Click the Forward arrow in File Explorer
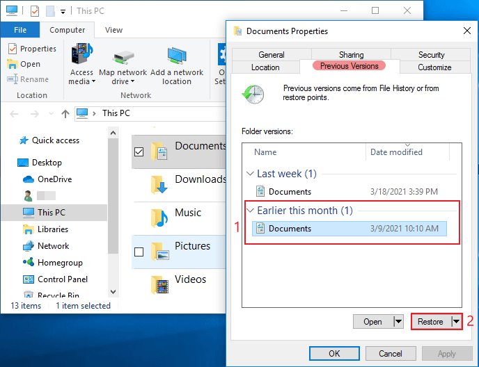479x367 pixels. point(35,114)
